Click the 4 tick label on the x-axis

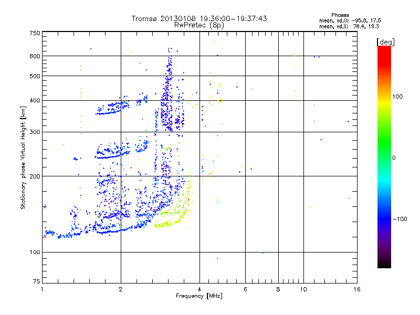click(199, 289)
